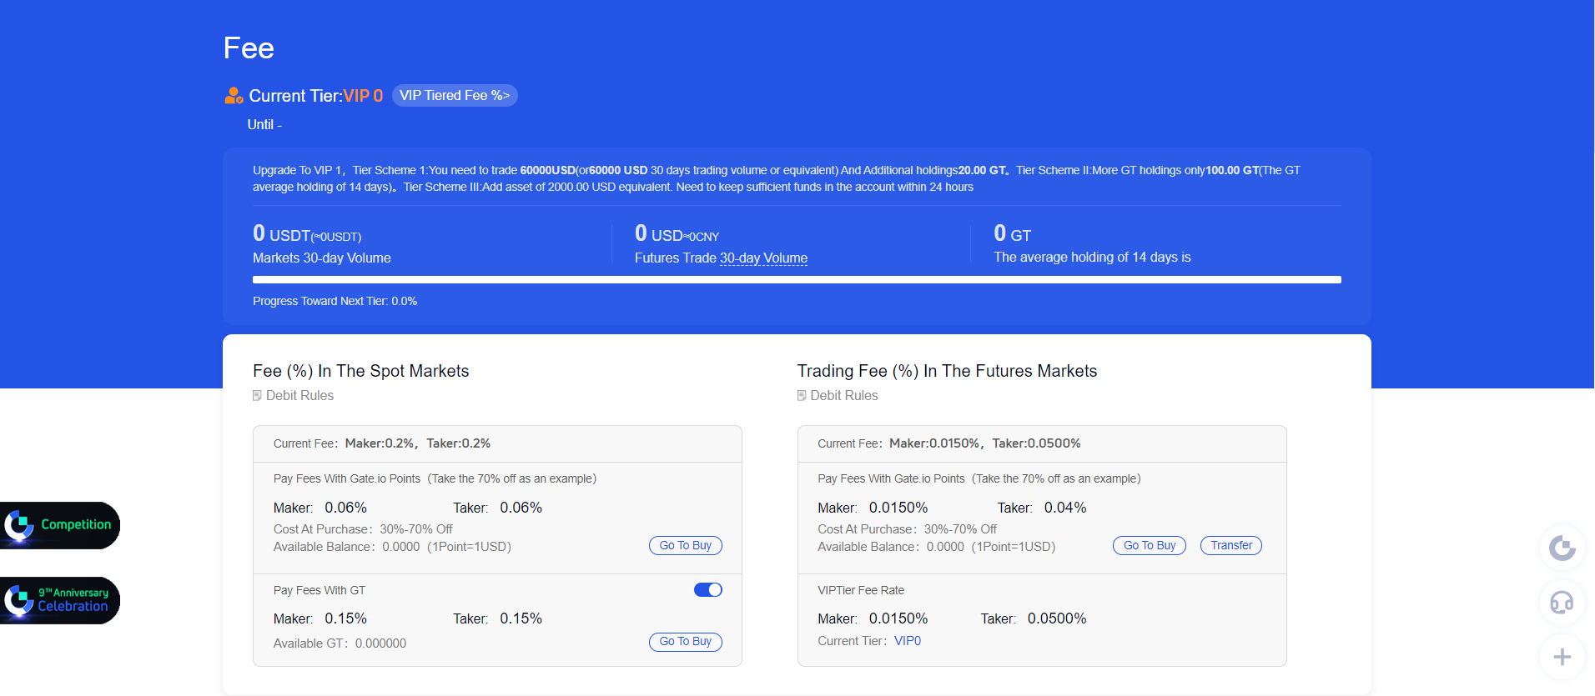
Task: Click the spot Current Fee Maker 0.2% row
Action: click(497, 443)
